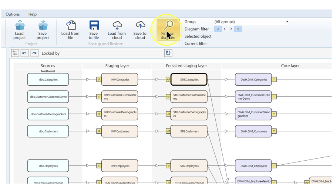This screenshot has width=333, height=185.
Task: Click Load from cloud icon
Action: (x=117, y=25)
